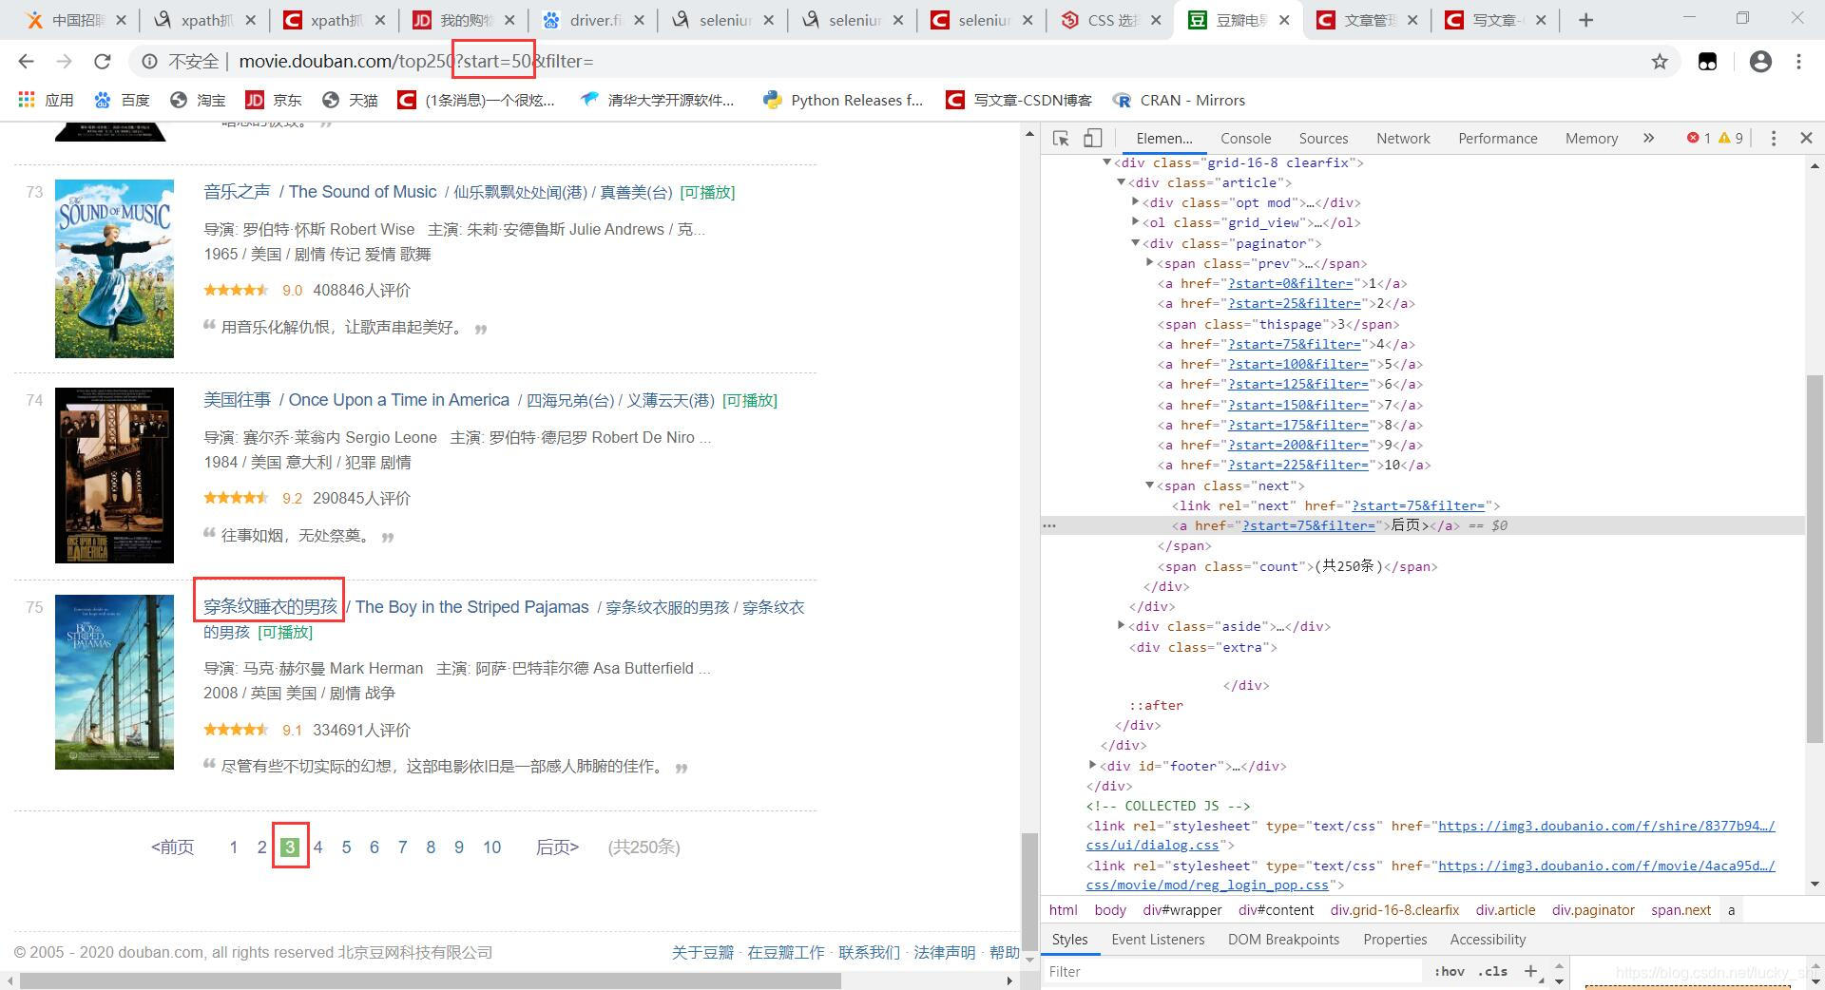Expand the ol grid_view node
Viewport: 1825px width, 990px height.
click(1135, 222)
